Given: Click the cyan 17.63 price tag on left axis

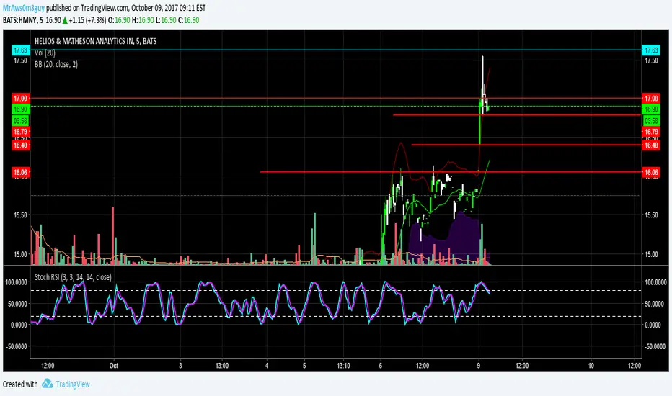Looking at the screenshot, I should pyautogui.click(x=21, y=50).
